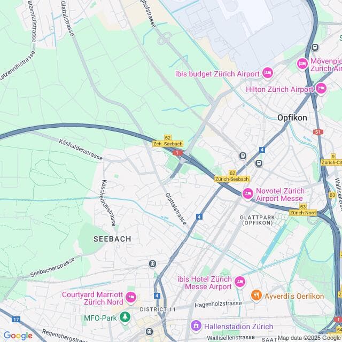
Task: Select the Courtyard Marriott Zürich Nord pin
Action: click(130, 298)
